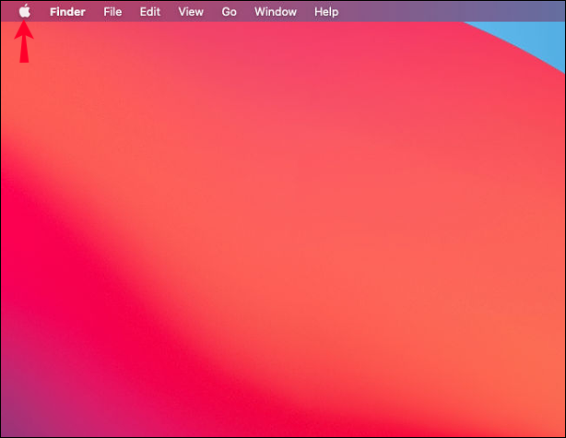Viewport: 566px width, 438px height.
Task: Click the empty menu bar area right of Help
Action: pyautogui.click(x=451, y=11)
